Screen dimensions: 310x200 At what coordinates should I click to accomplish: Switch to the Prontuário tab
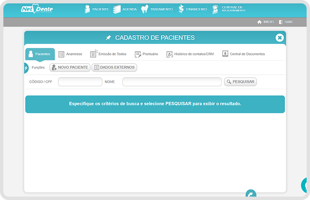coord(146,54)
